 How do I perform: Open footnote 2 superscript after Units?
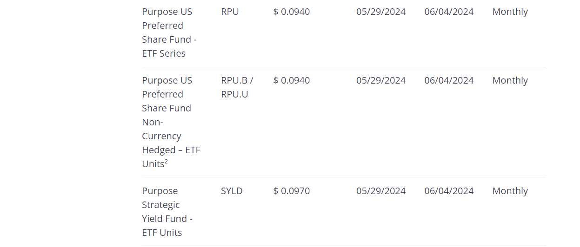click(x=167, y=162)
